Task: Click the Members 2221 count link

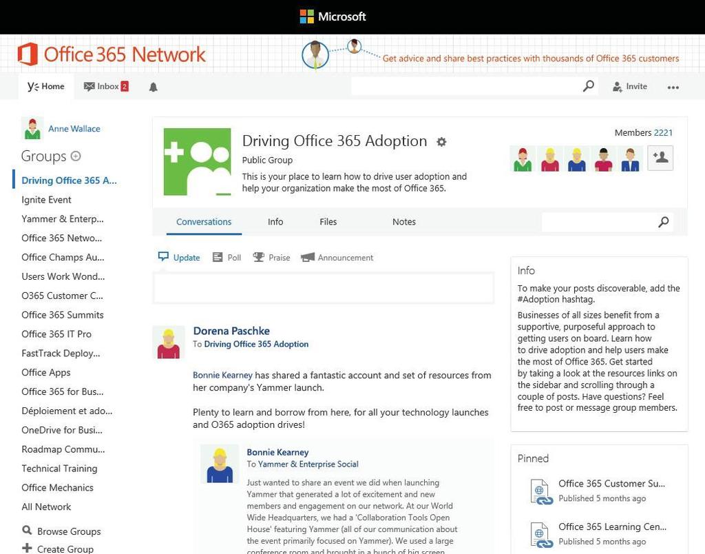Action: click(644, 133)
